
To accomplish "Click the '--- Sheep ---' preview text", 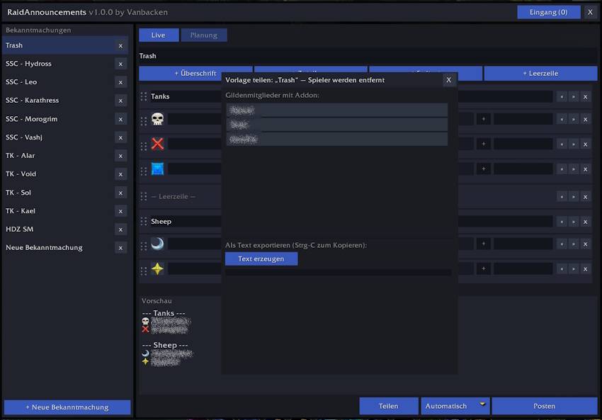I will click(x=165, y=345).
